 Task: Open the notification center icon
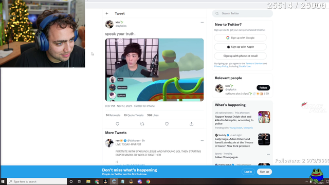(x=327, y=181)
